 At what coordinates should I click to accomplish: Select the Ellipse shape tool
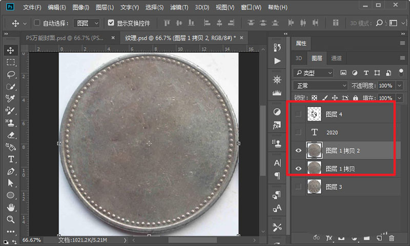10,195
